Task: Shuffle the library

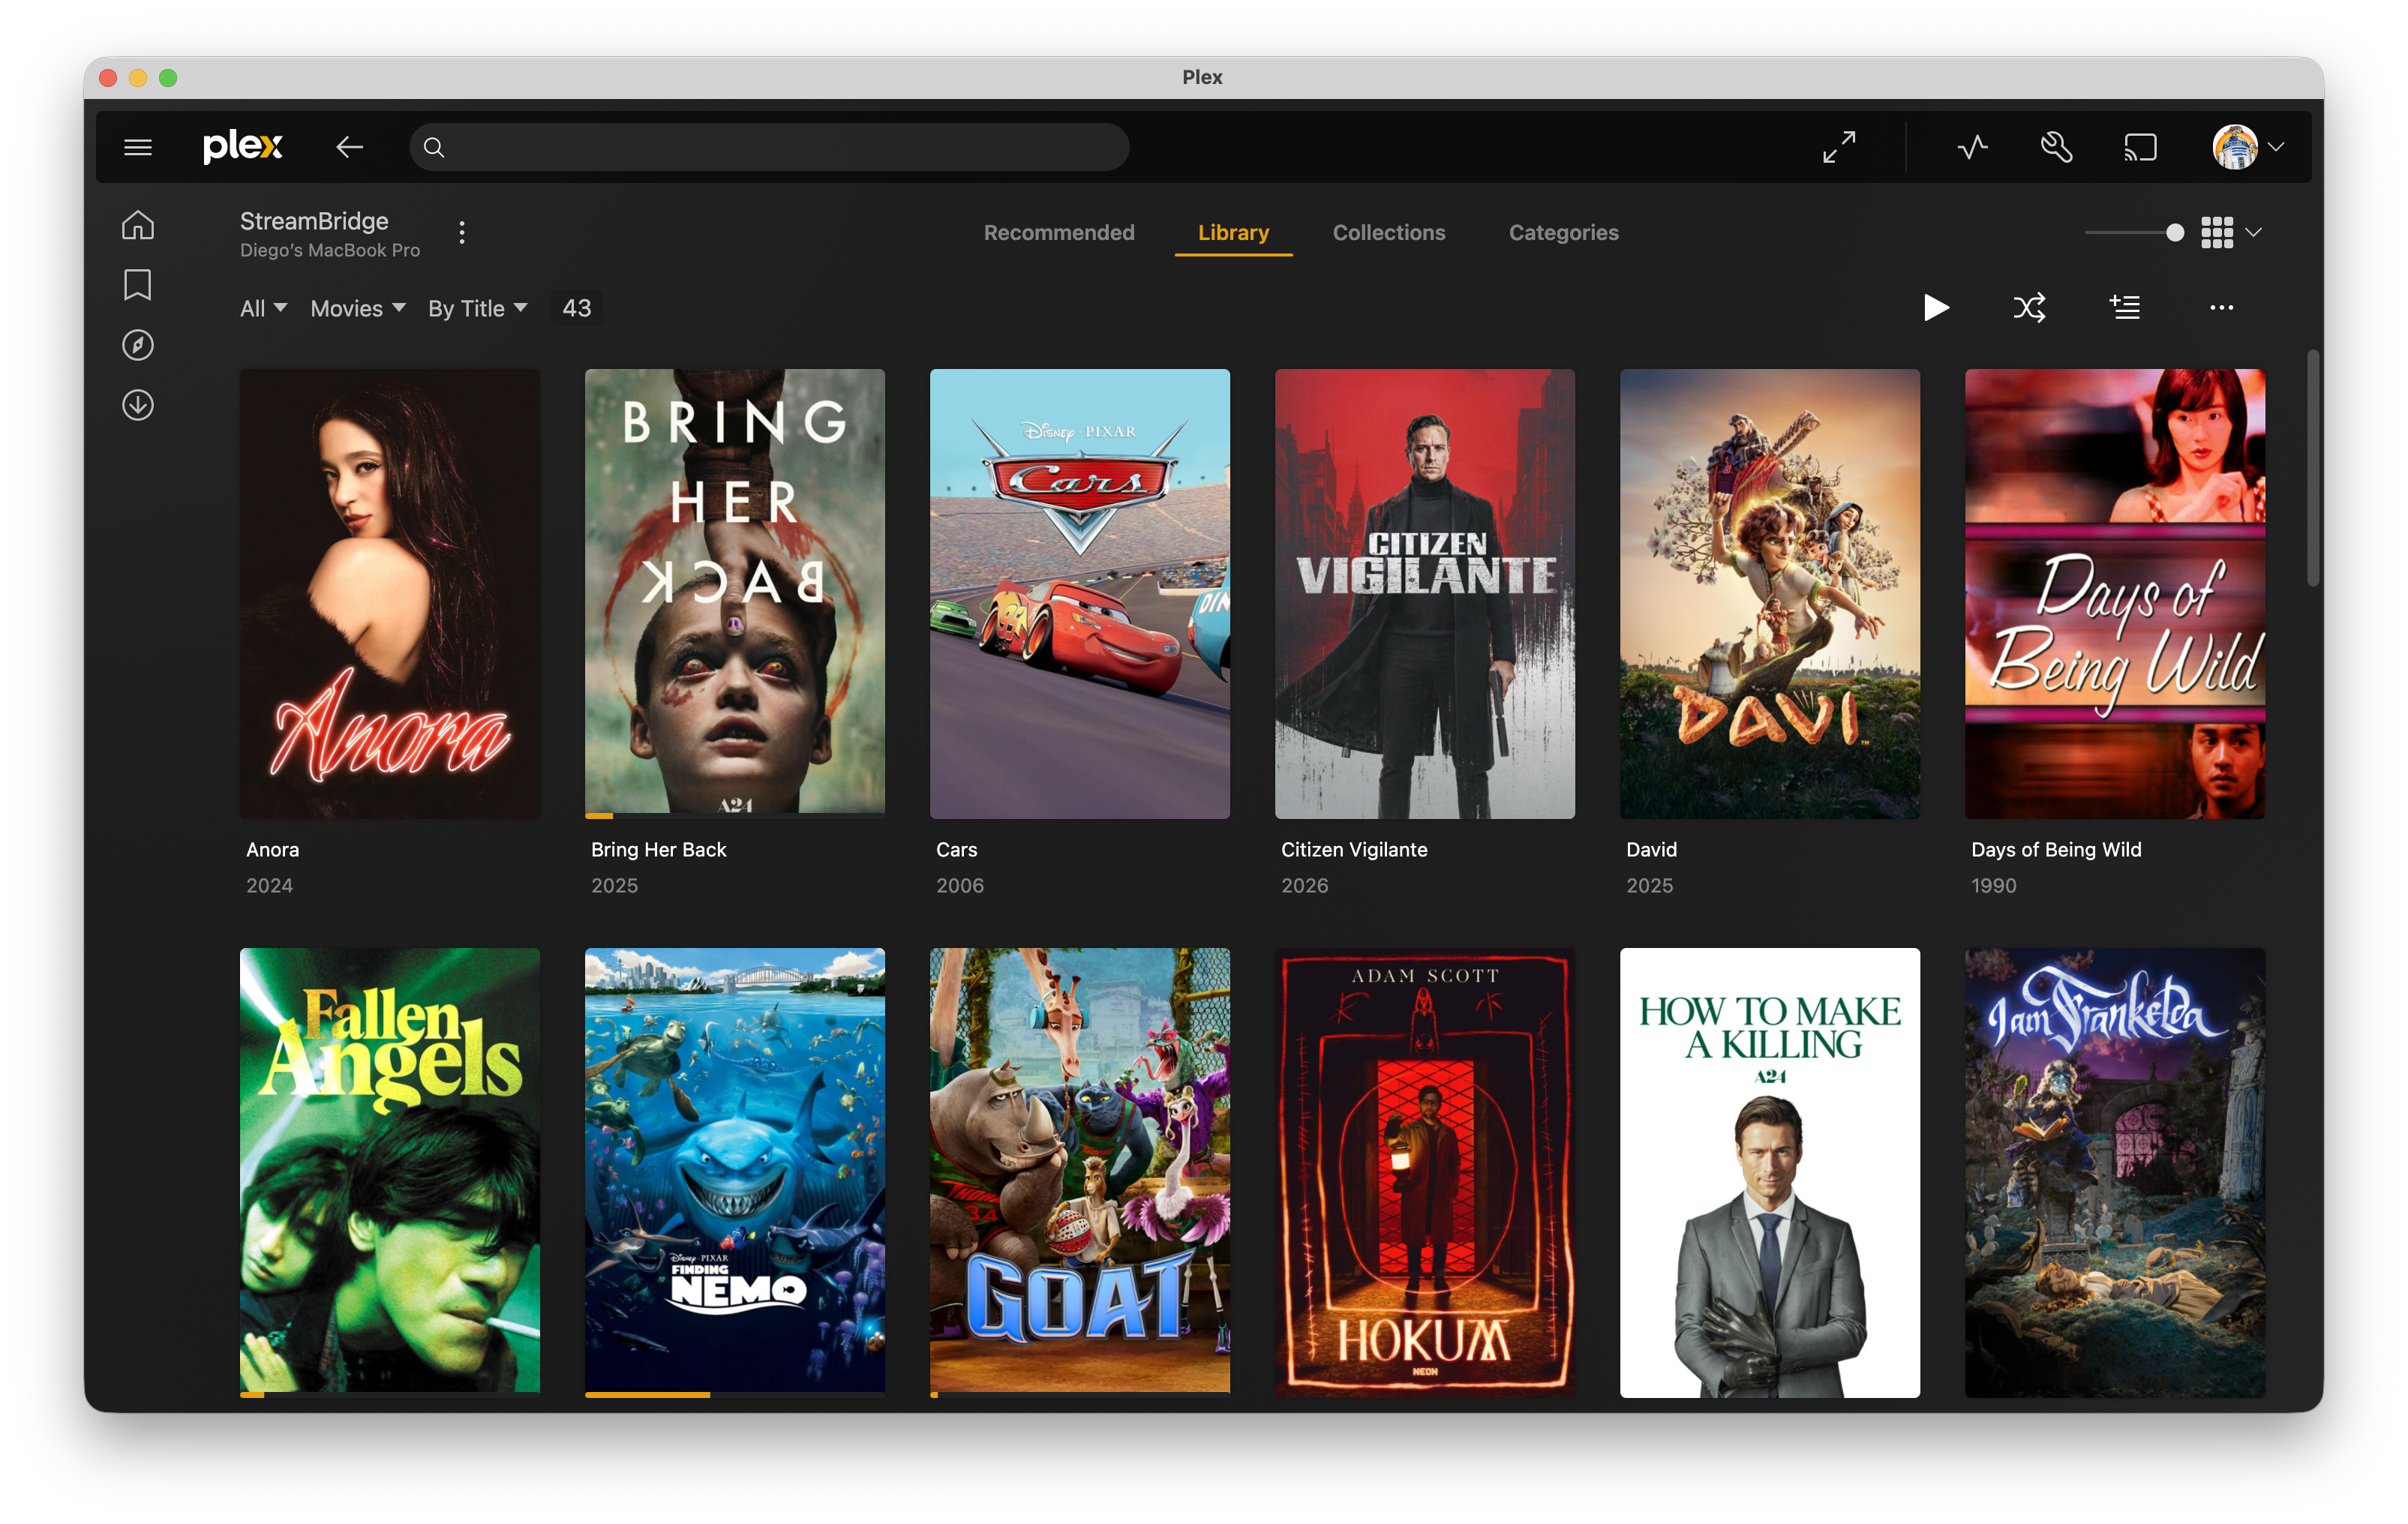Action: [2029, 307]
